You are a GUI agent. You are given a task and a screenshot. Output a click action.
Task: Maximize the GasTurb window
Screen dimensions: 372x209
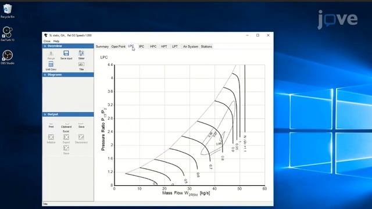point(257,35)
